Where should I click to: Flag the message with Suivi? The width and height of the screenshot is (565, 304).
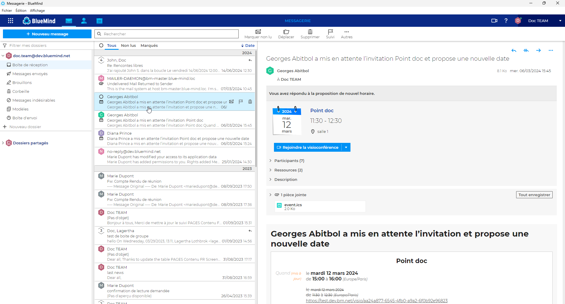click(330, 32)
